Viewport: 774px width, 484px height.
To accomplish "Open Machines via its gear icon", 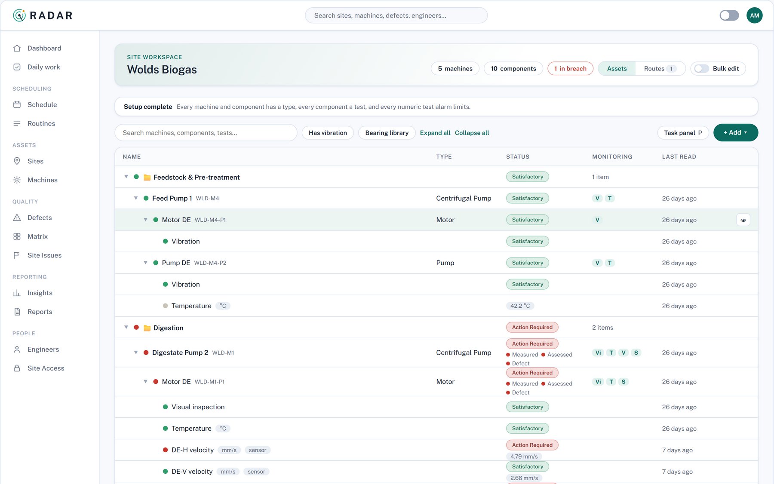I will [17, 180].
